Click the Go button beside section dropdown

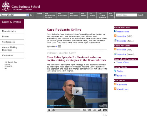pos(32,15)
